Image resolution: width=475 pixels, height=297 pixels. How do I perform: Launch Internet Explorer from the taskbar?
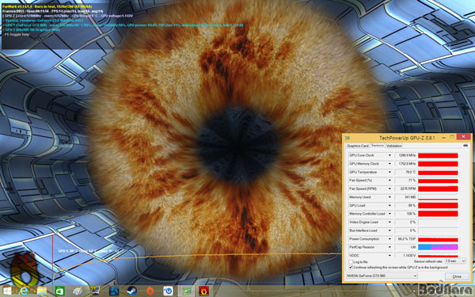point(24,291)
